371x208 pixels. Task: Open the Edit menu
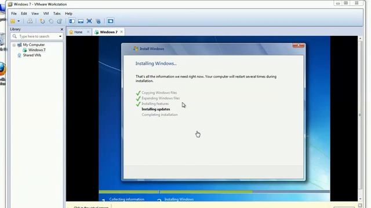[x=24, y=13]
